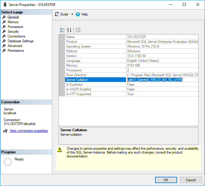Click the Categorized view icon in property grid

pyautogui.click(x=62, y=30)
